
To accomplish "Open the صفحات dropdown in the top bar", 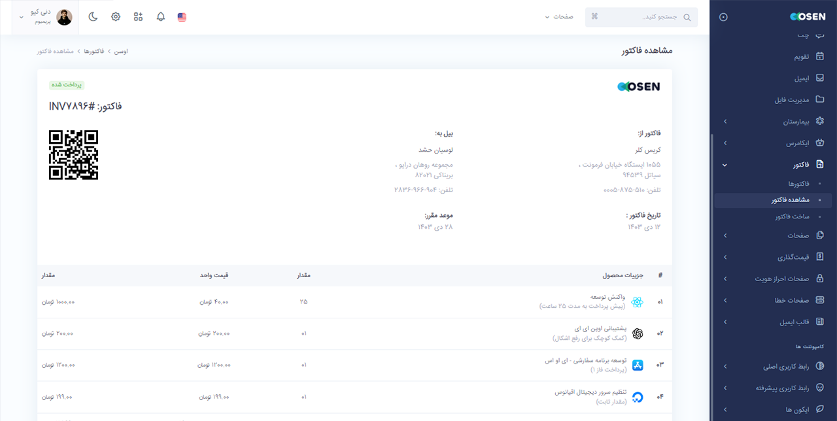I will point(559,17).
